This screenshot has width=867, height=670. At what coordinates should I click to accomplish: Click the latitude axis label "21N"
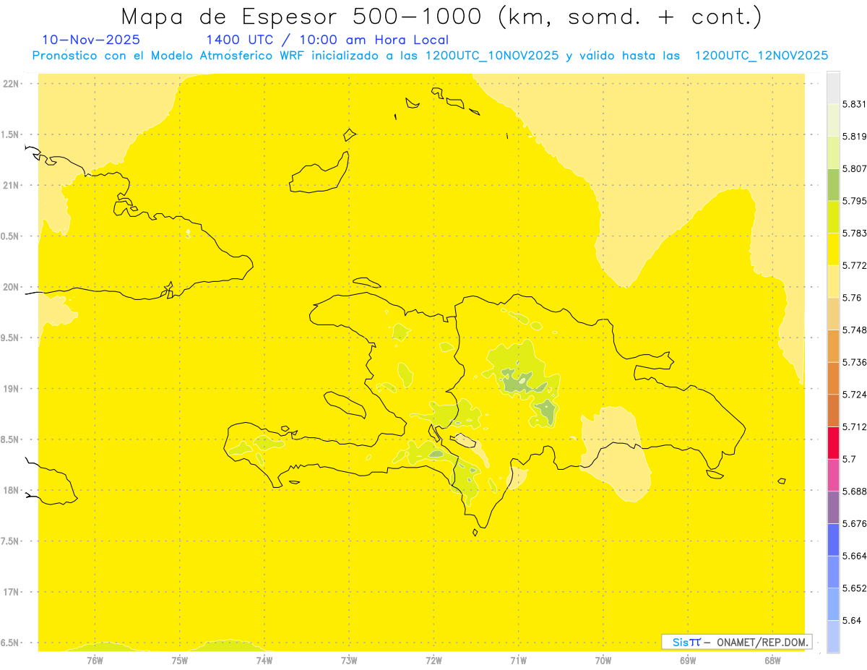(x=11, y=186)
